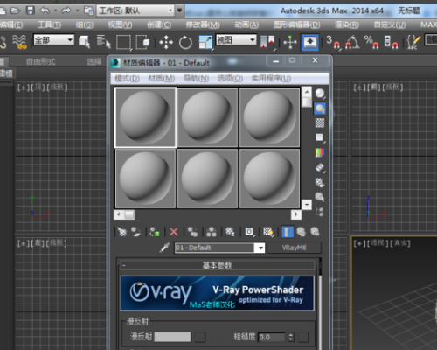
Task: Pick material from object with eyedropper
Action: [164, 248]
